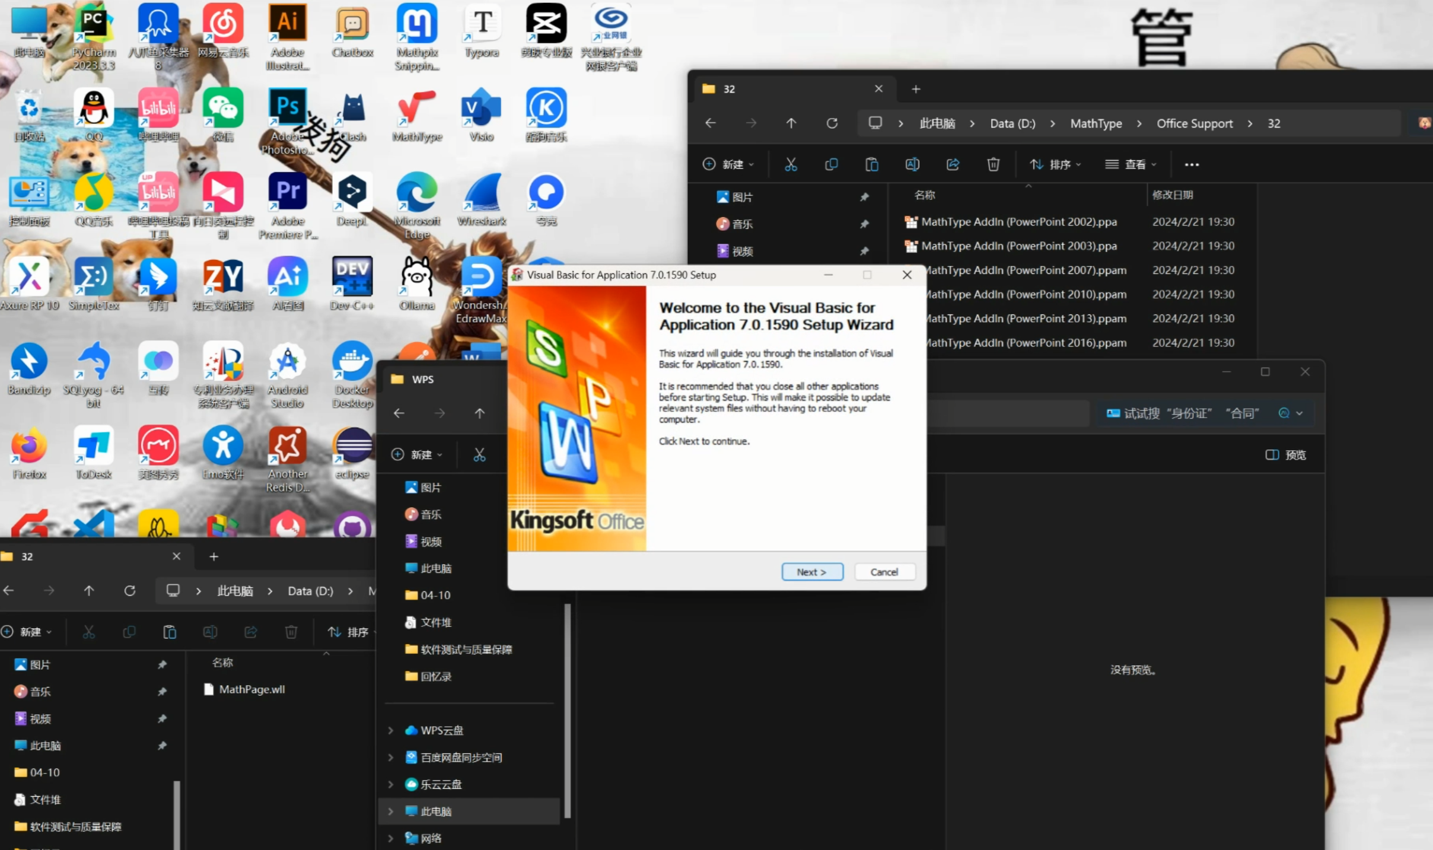Screen dimensions: 1433x850
Task: Launch Dev-C++ desktop shortcut
Action: pyautogui.click(x=352, y=284)
